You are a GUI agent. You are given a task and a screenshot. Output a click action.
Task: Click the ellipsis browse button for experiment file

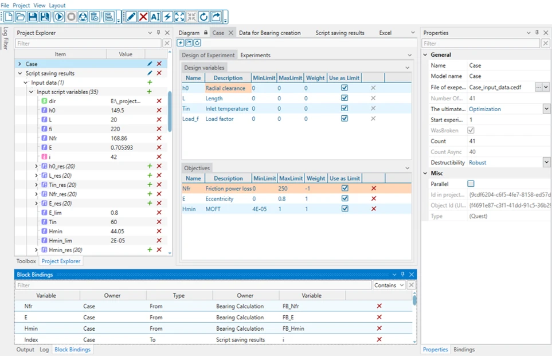click(x=538, y=87)
